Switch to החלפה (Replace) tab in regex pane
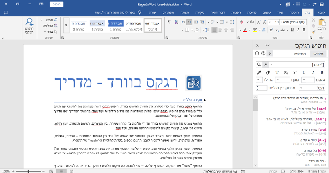 coord(300,54)
